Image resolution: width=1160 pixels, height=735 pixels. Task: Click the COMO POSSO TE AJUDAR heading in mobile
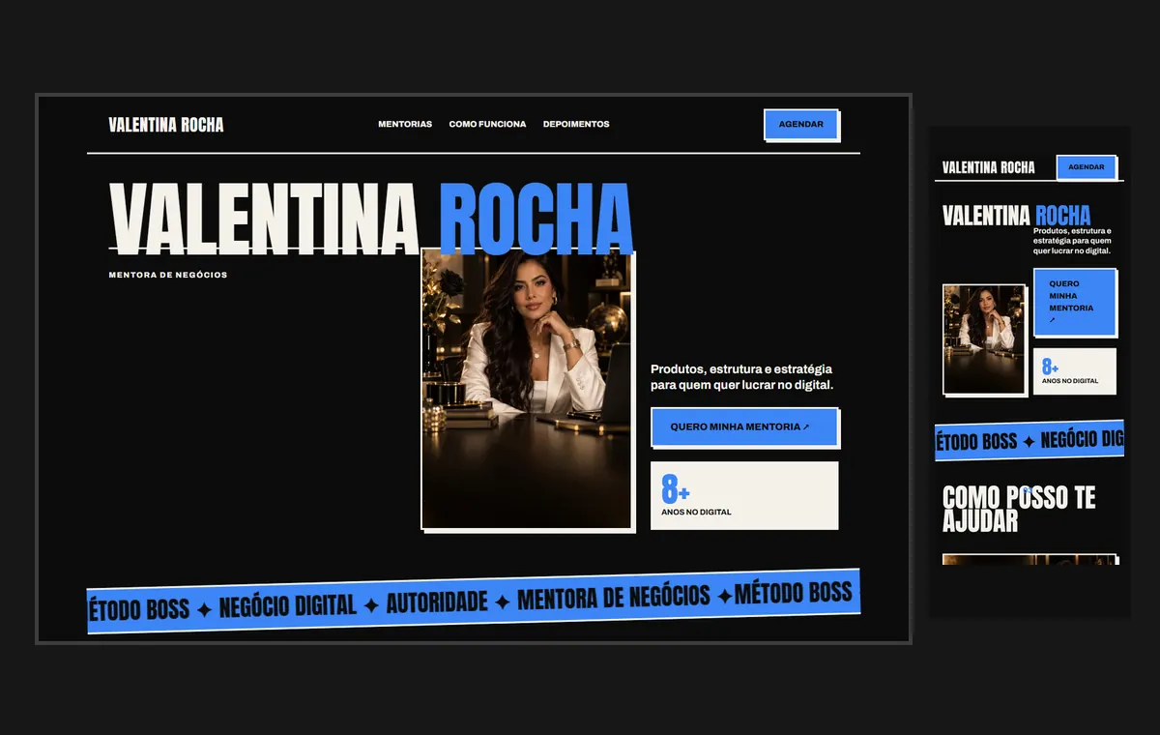[x=1019, y=510]
